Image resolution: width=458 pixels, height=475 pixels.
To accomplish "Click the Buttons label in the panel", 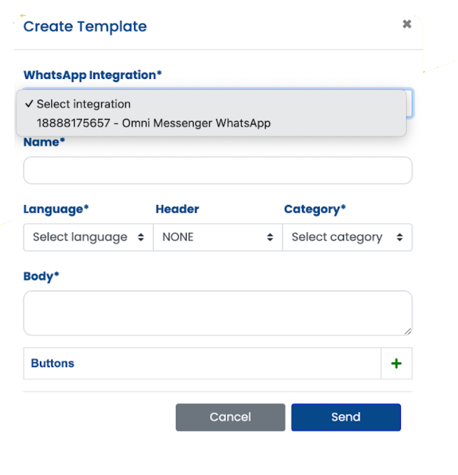I will pos(52,363).
